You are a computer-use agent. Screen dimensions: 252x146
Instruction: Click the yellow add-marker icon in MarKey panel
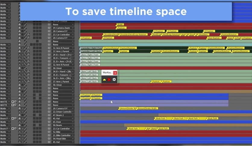pyautogui.click(x=104, y=80)
